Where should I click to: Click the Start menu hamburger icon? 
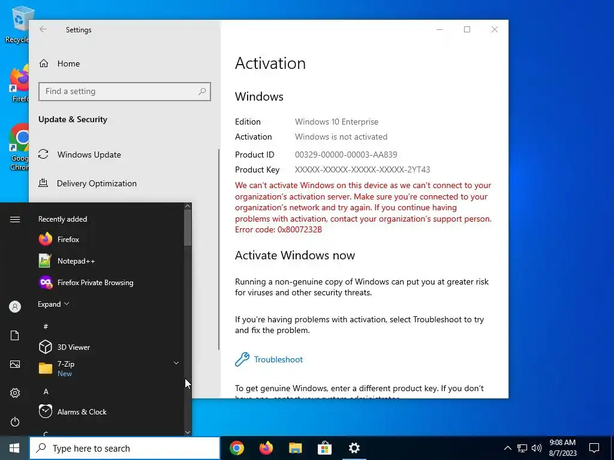pos(15,219)
